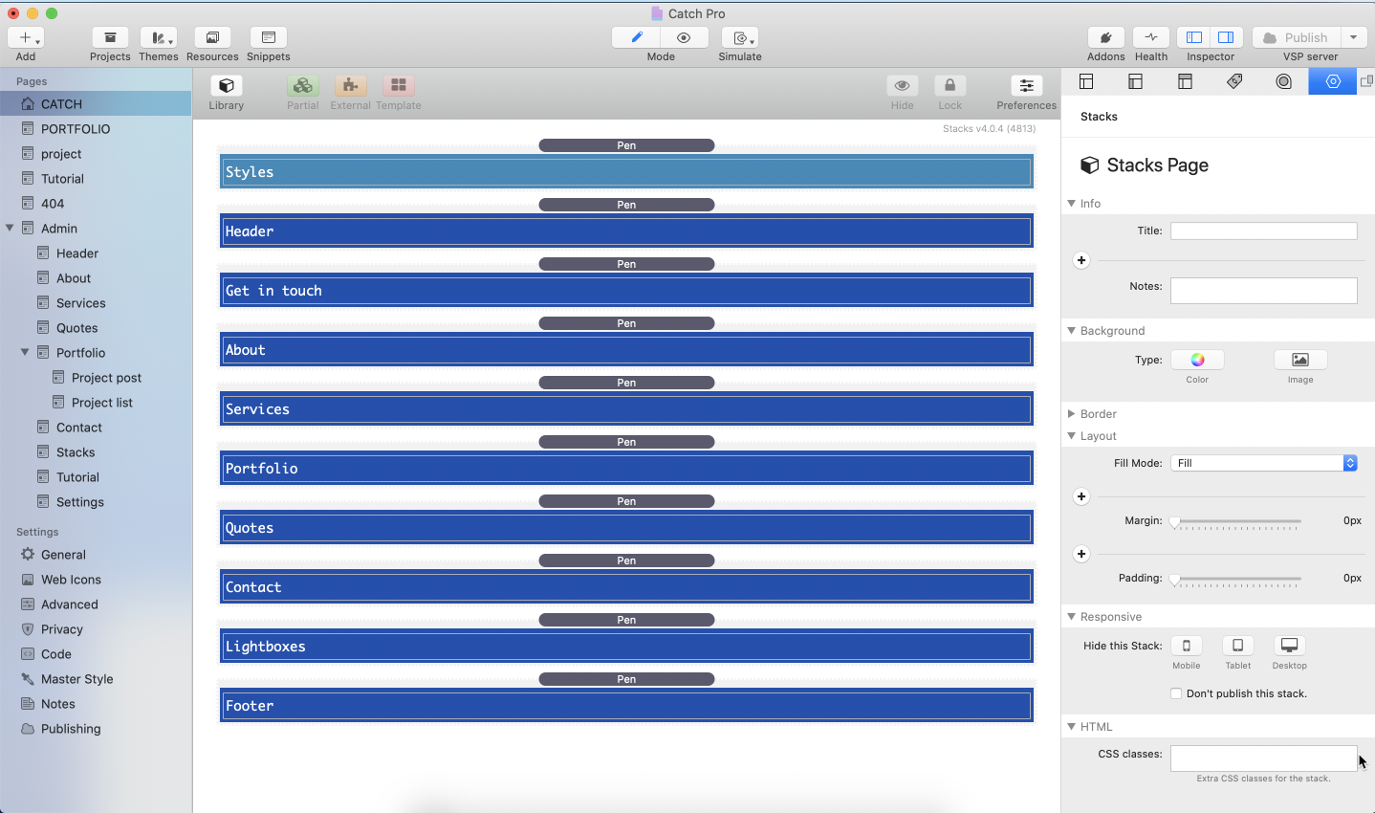Open the Resources browser
The width and height of the screenshot is (1375, 813).
click(212, 38)
